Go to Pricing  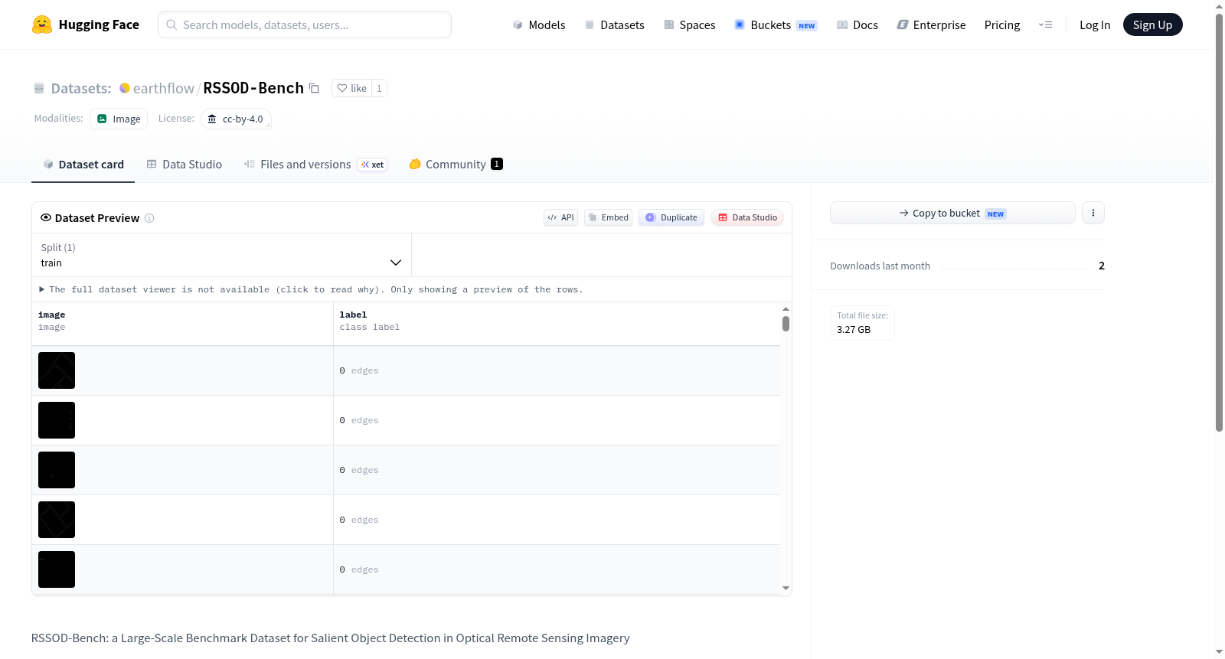click(x=1002, y=24)
